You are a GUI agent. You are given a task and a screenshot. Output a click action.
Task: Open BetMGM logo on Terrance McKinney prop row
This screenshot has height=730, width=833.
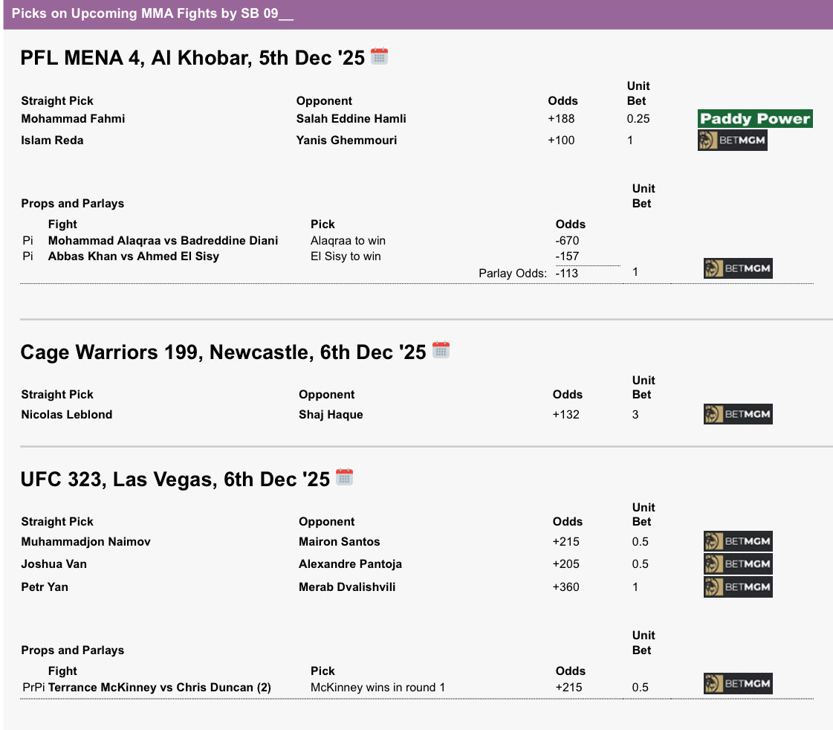738,684
